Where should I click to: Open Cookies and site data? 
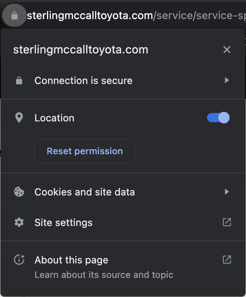pyautogui.click(x=123, y=192)
